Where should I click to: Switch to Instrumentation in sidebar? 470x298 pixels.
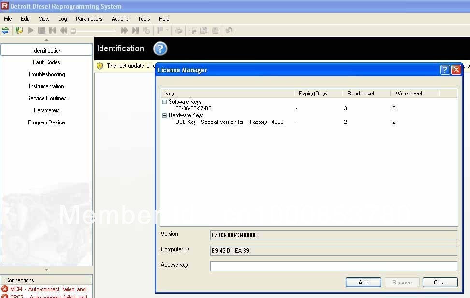point(46,86)
